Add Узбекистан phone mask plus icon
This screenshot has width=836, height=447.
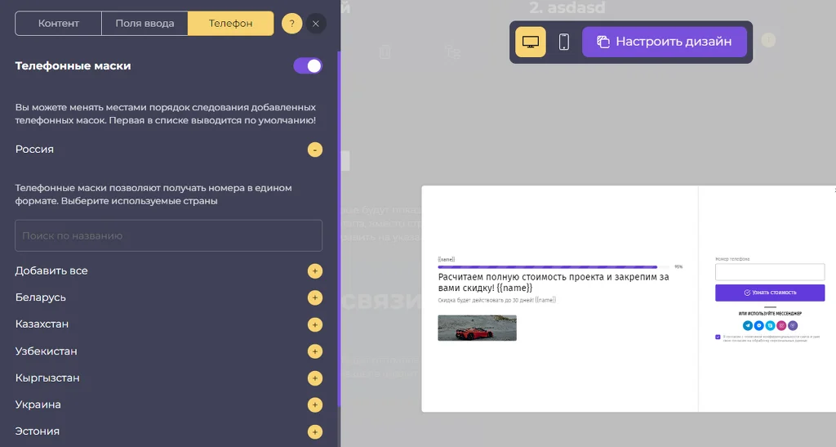pyautogui.click(x=314, y=351)
